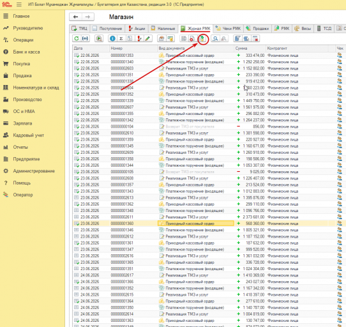Click the green refresh icon in toolbar

click(x=77, y=38)
